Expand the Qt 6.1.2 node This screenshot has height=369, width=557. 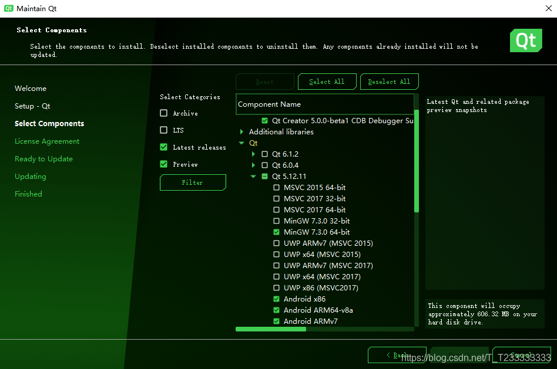(253, 154)
